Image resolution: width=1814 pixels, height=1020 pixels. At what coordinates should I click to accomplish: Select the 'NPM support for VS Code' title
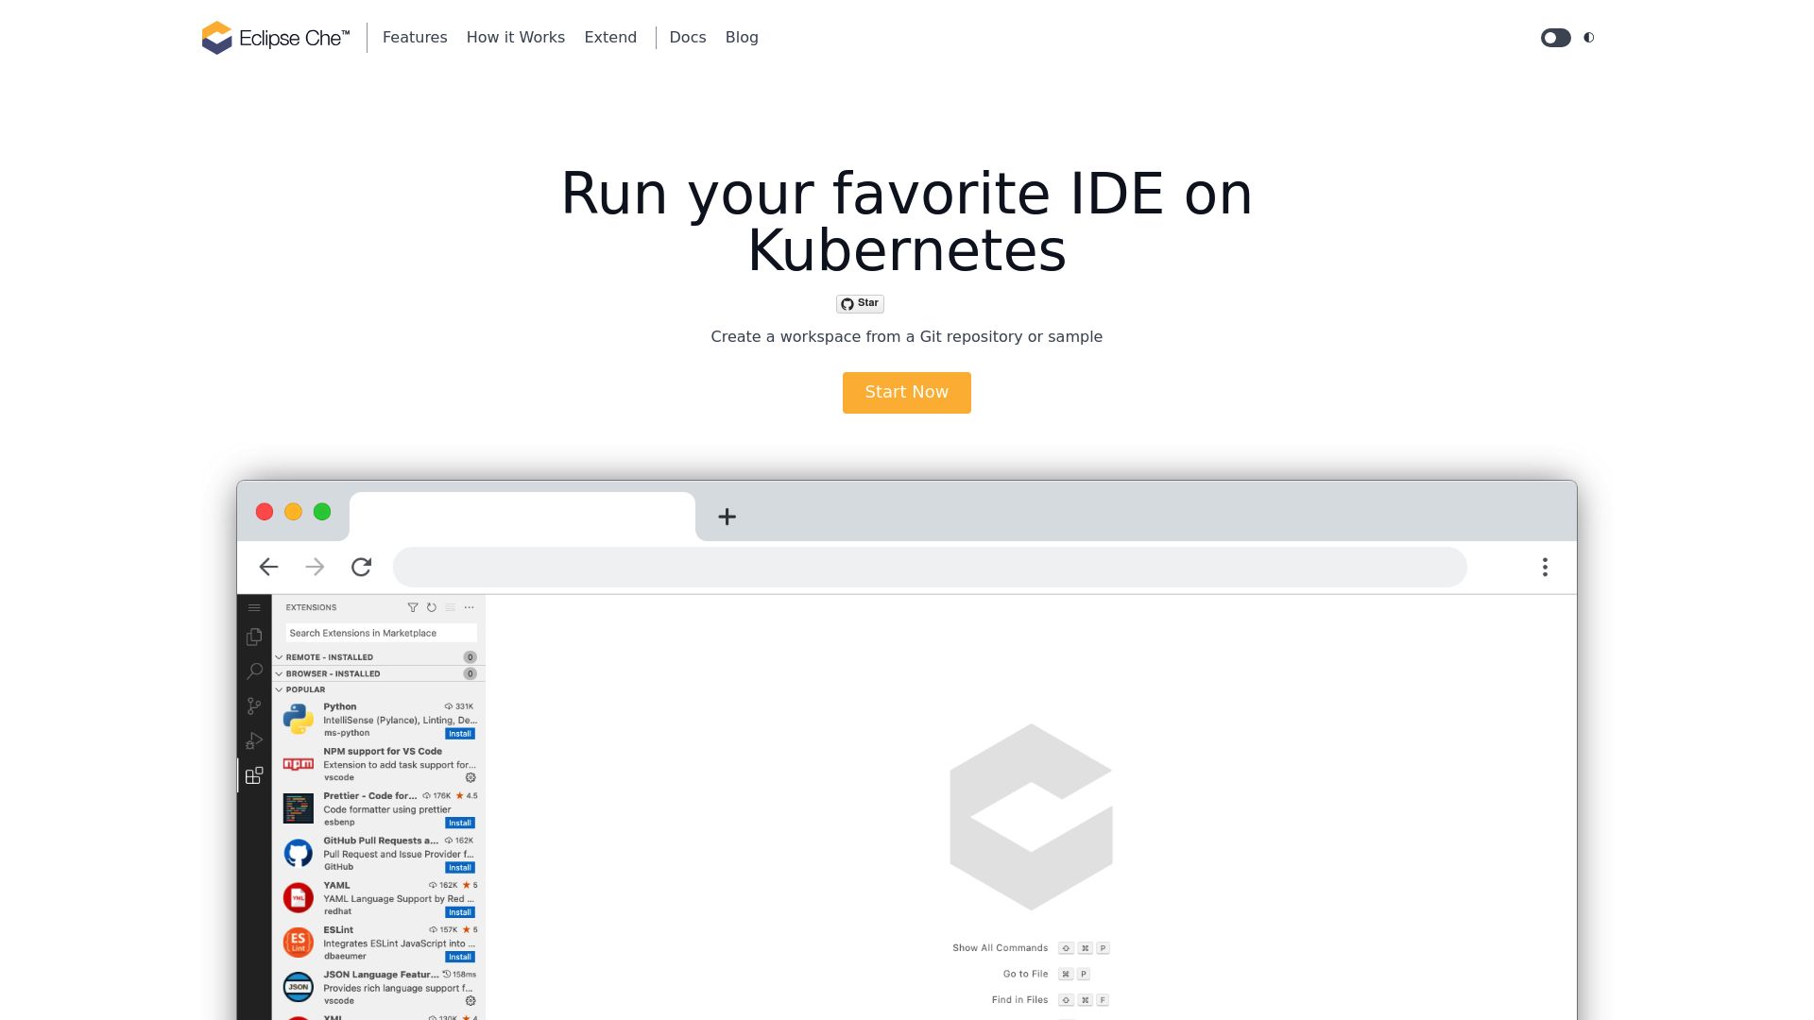coord(383,752)
